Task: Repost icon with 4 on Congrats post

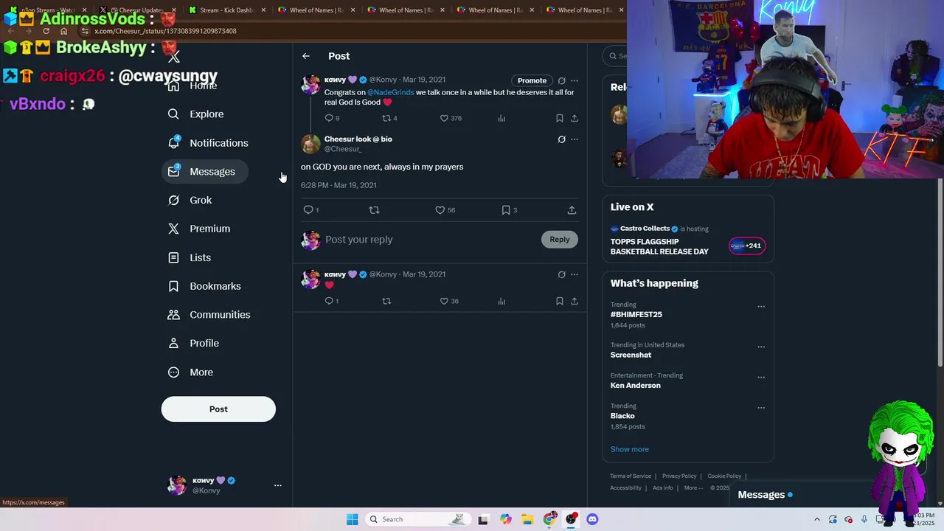Action: [x=389, y=118]
